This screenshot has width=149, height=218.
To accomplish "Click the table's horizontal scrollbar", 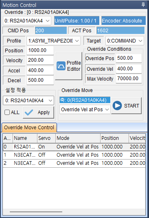I will coord(36,212).
